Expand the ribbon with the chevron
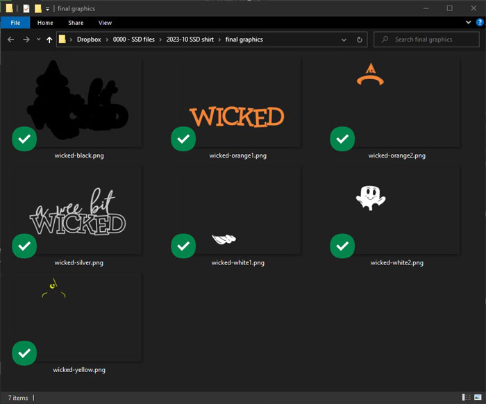 (x=469, y=22)
